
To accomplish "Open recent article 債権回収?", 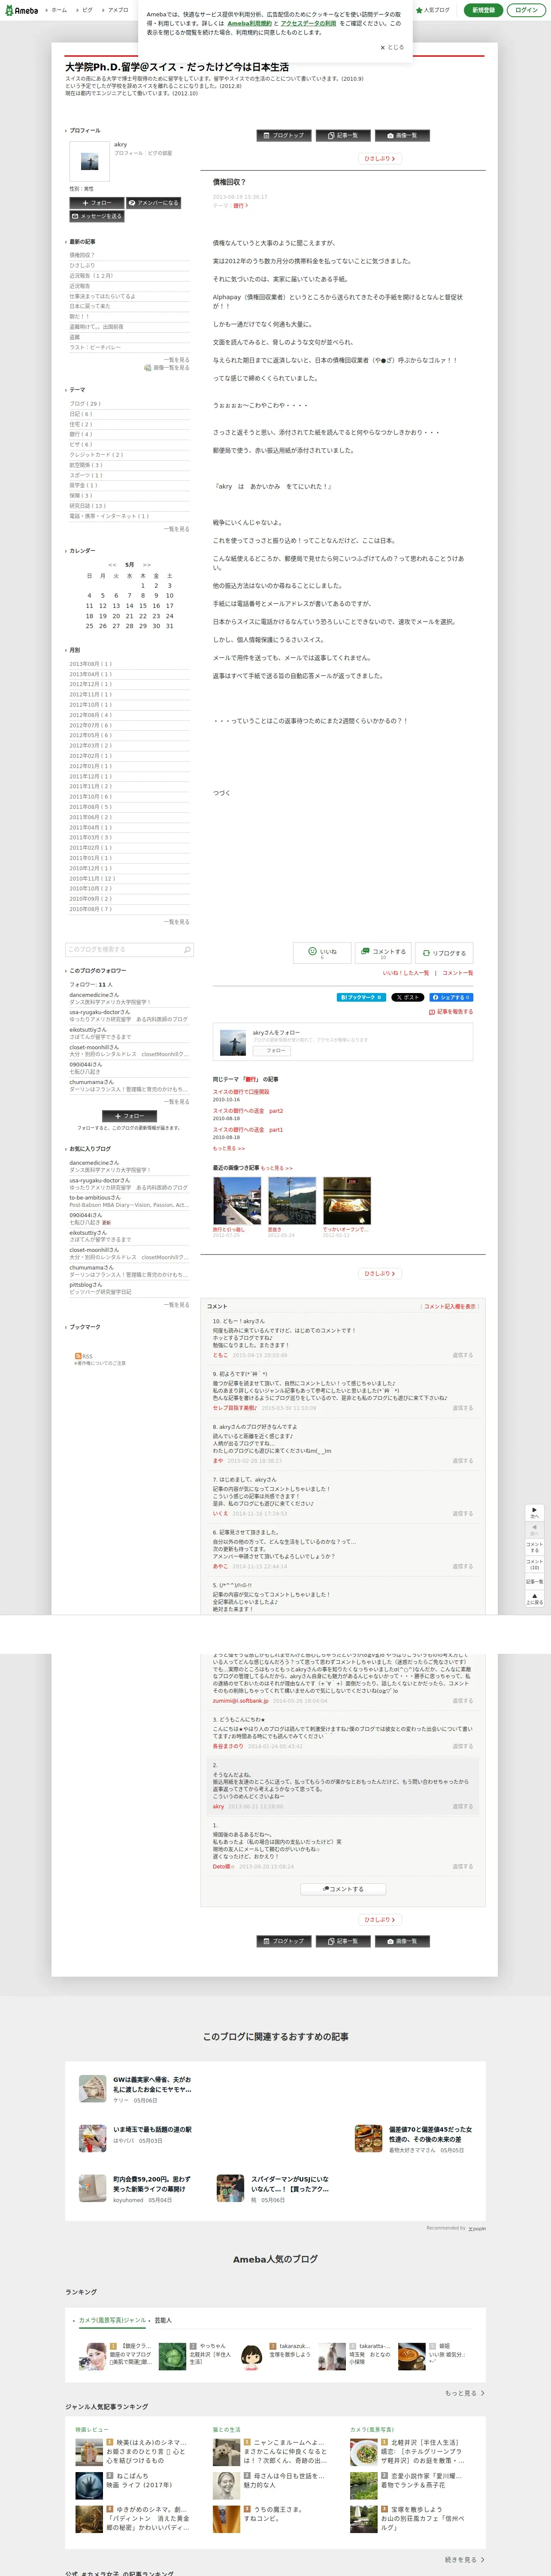I will coord(81,255).
